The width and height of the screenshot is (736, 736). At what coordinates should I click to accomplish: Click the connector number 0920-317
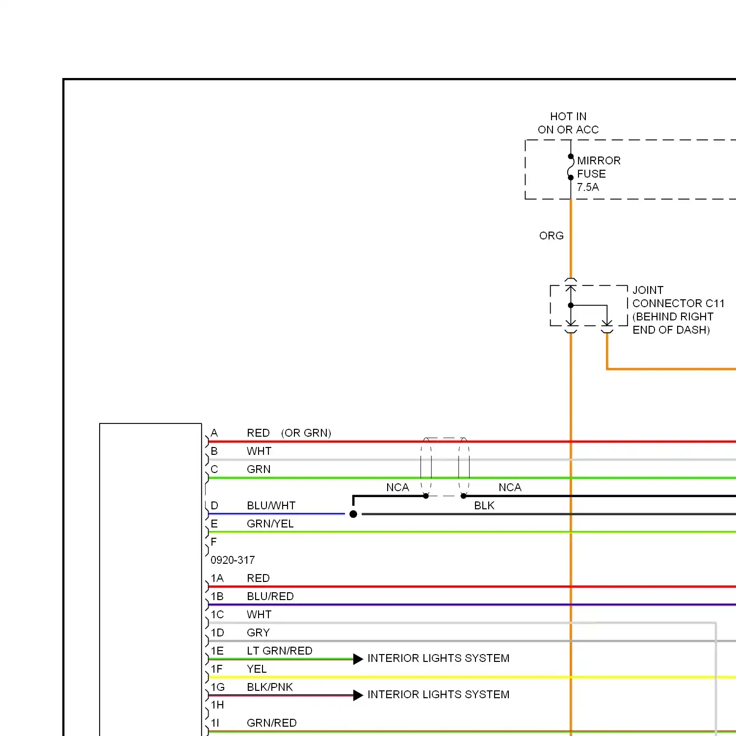pos(233,560)
